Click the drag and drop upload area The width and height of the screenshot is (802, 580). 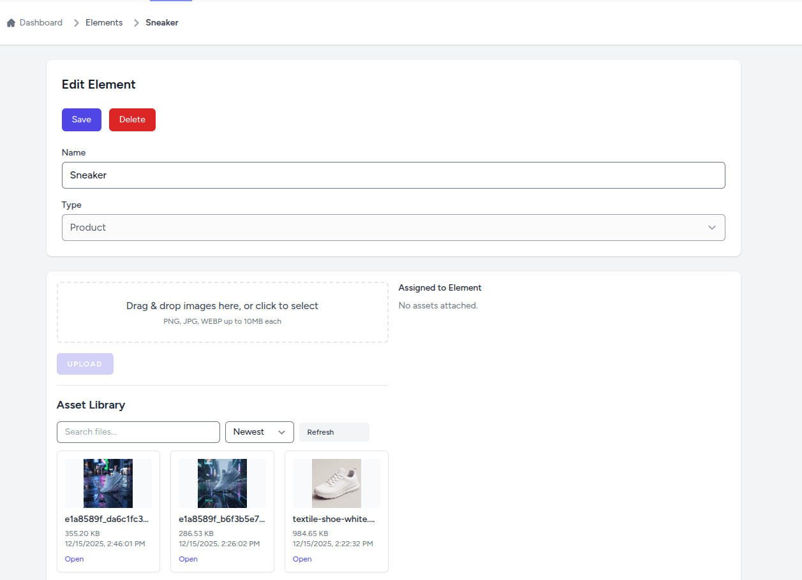pyautogui.click(x=222, y=312)
